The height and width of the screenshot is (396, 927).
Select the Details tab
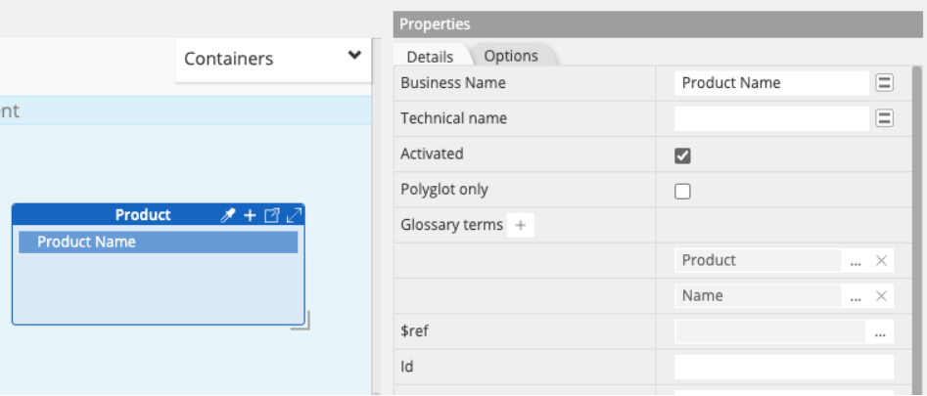pos(430,57)
